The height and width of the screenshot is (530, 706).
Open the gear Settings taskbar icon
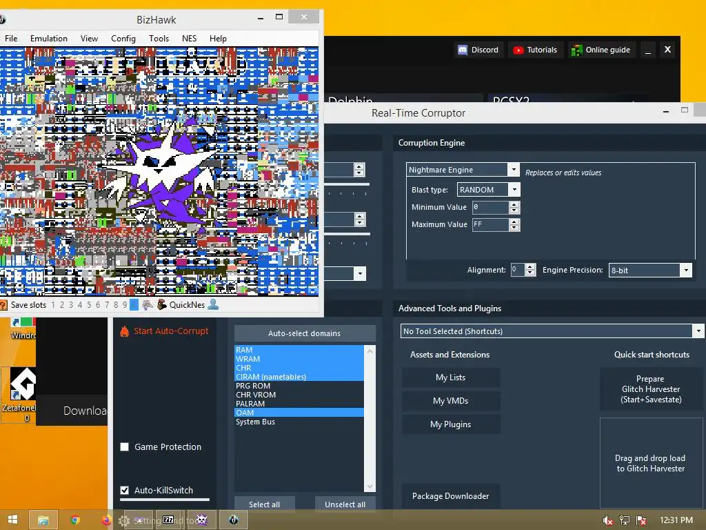pyautogui.click(x=124, y=520)
